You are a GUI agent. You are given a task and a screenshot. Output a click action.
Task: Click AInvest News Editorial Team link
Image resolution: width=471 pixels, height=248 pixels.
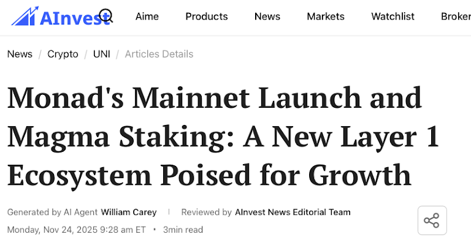point(293,212)
